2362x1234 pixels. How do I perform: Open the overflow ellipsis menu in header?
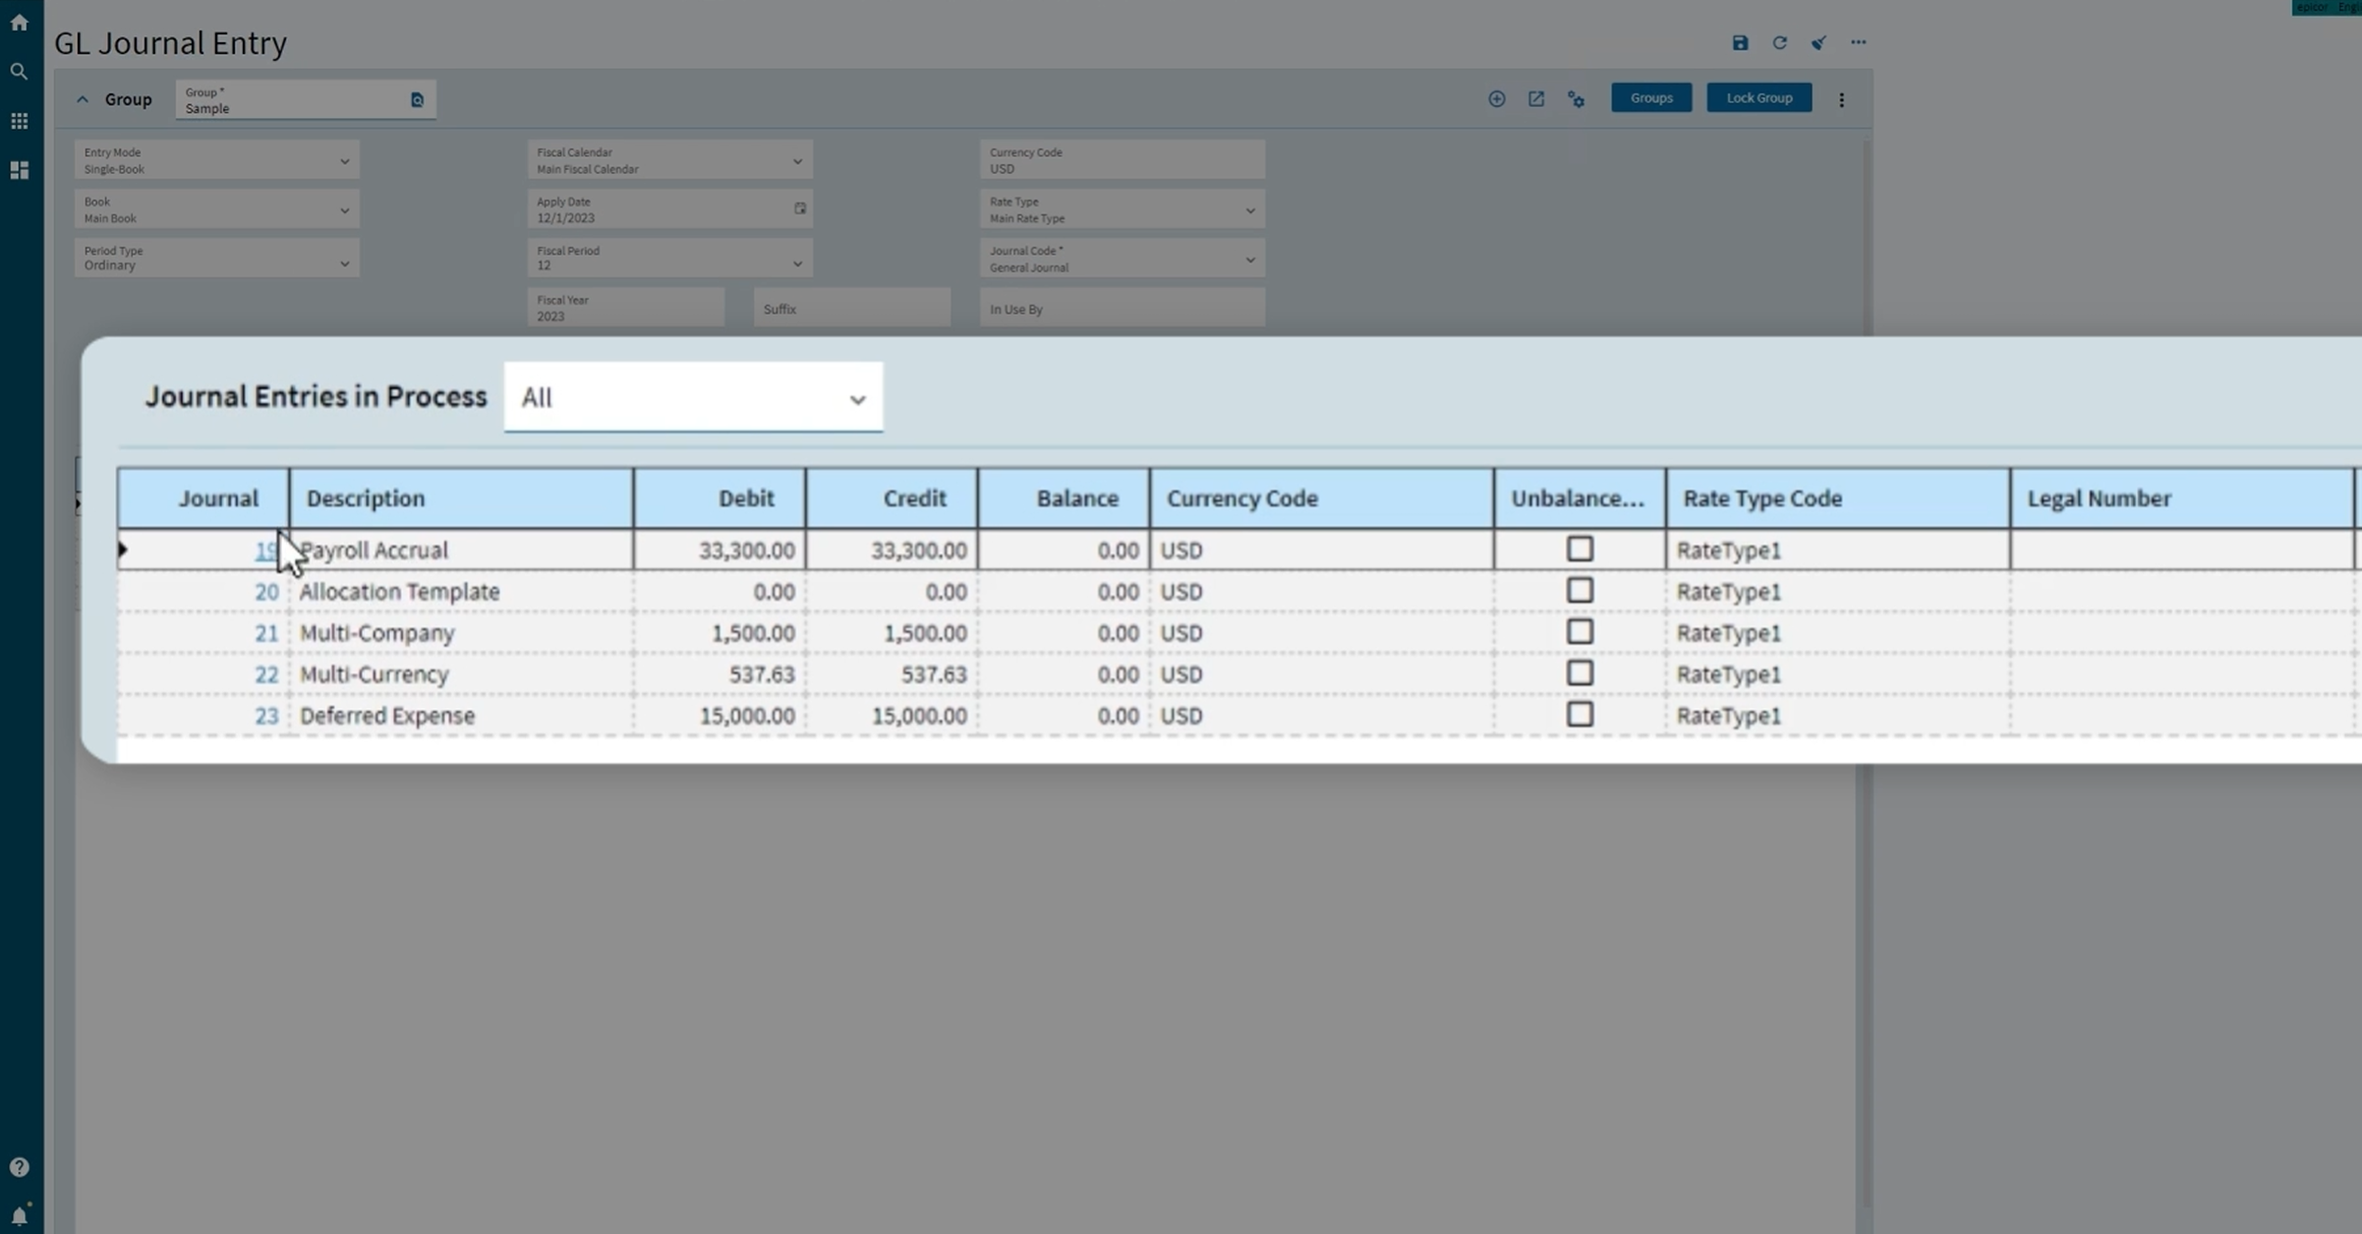pyautogui.click(x=1858, y=42)
